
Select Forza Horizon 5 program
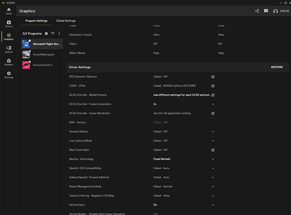tap(42, 65)
